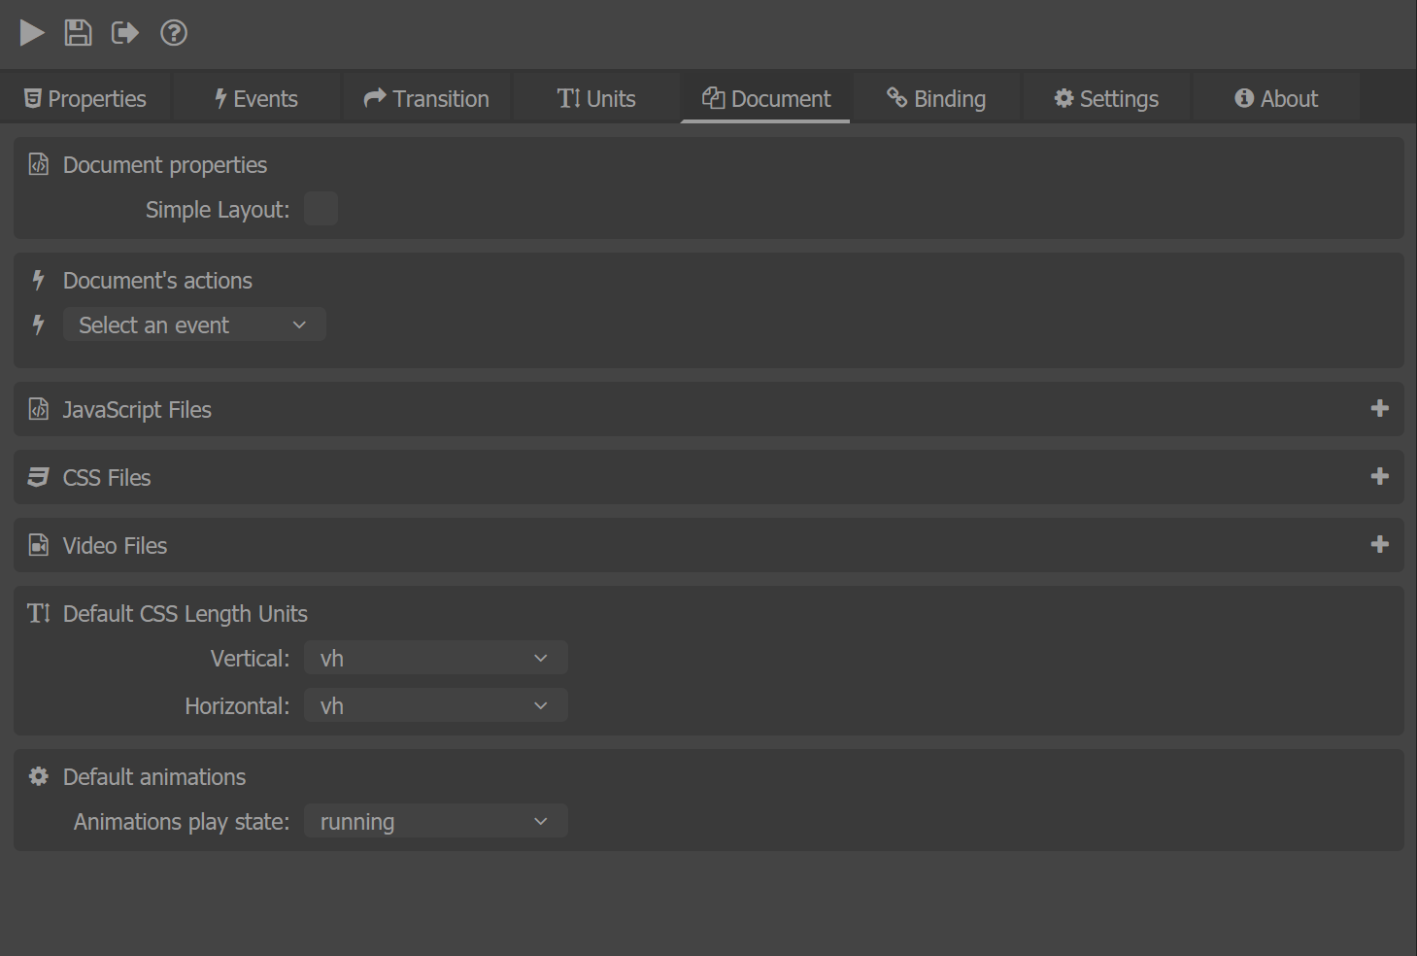Click the JavaScript Files heading
Screen dimensions: 1417x956
pyautogui.click(x=137, y=410)
